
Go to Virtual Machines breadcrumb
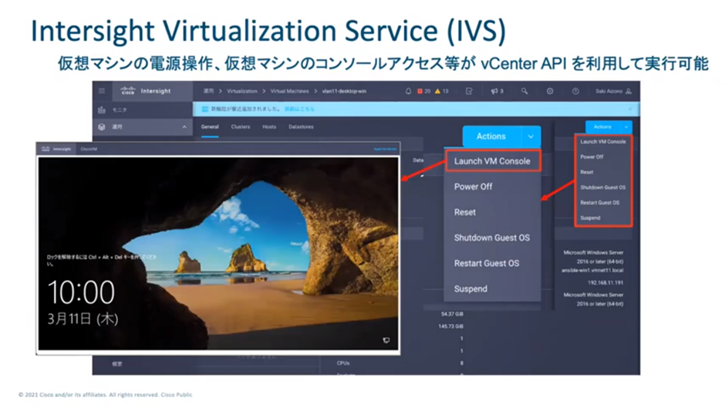[289, 91]
